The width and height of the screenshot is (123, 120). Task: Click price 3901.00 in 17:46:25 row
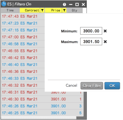[58, 113]
